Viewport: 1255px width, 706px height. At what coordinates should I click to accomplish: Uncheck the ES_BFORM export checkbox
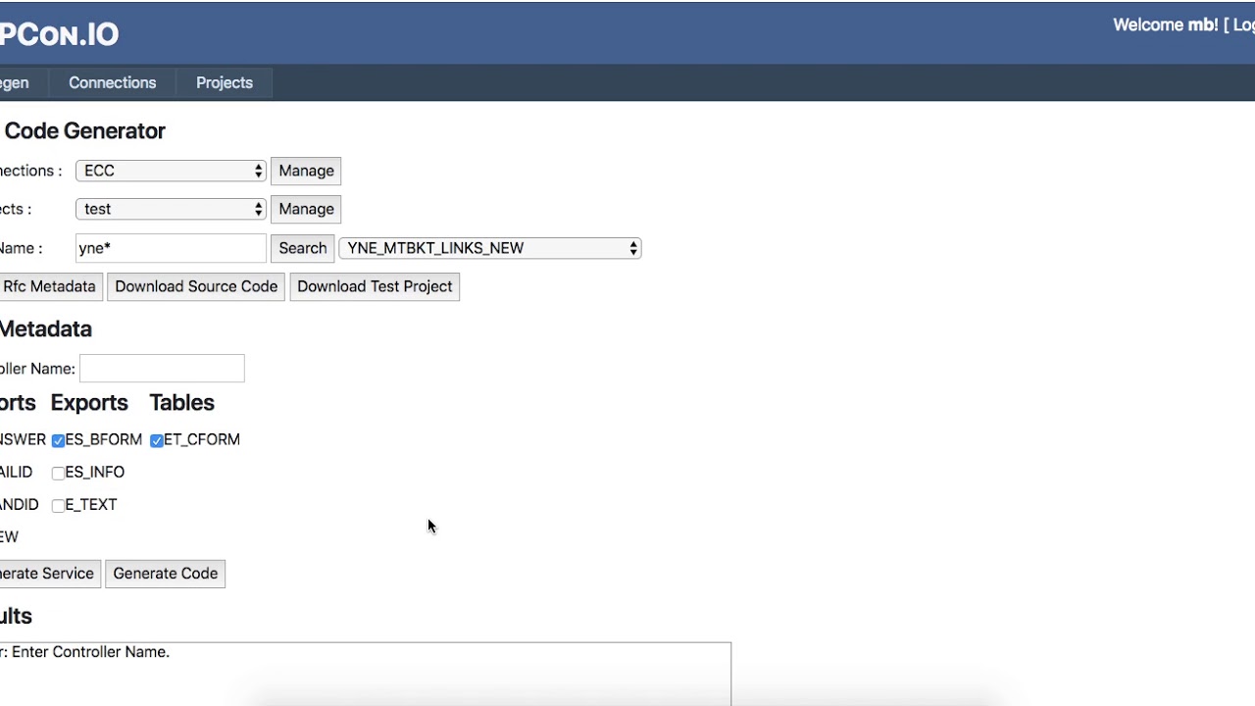click(58, 441)
